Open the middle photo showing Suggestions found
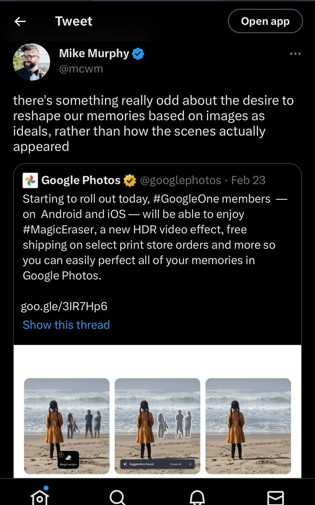 pyautogui.click(x=157, y=426)
